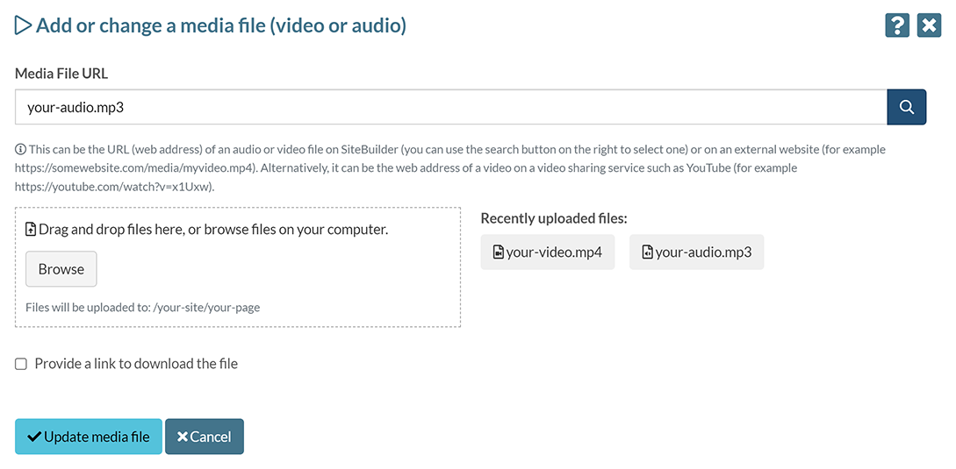This screenshot has width=956, height=469.
Task: Click the video file icon on your-video.mp4
Action: tap(499, 252)
